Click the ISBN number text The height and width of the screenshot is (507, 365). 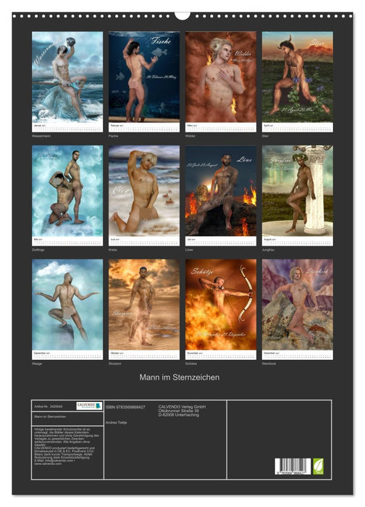click(125, 407)
